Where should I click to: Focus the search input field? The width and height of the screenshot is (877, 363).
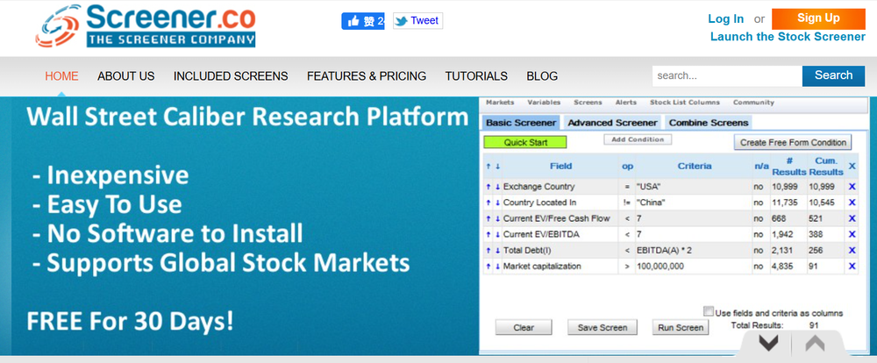point(727,75)
